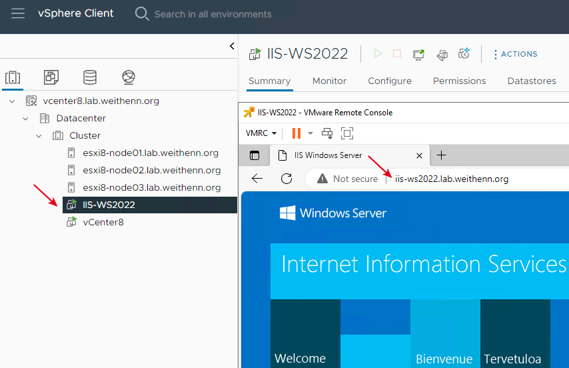
Task: Click the address bar URL iis-ws2022.lab.weithenn.org
Action: (x=452, y=179)
